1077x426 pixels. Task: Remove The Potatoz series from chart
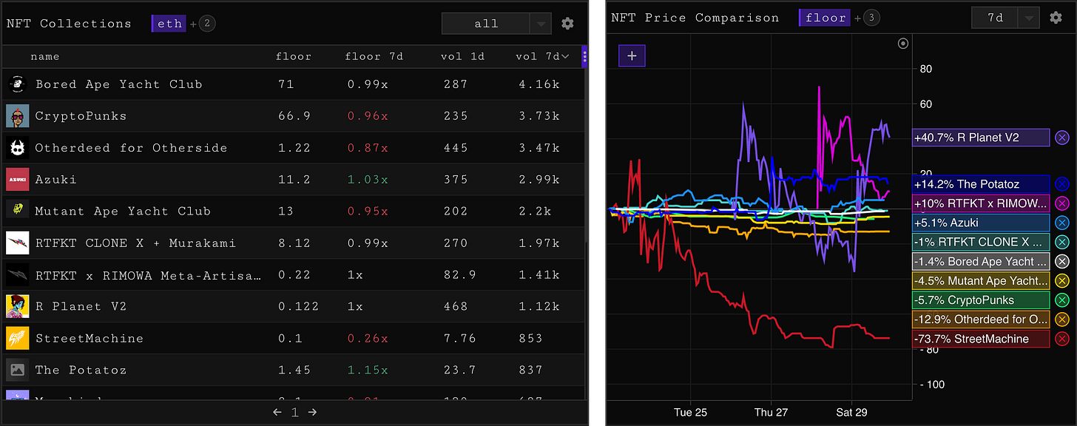[1062, 184]
